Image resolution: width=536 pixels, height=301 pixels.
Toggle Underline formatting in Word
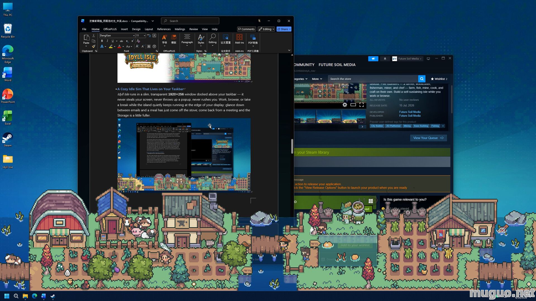pyautogui.click(x=113, y=41)
